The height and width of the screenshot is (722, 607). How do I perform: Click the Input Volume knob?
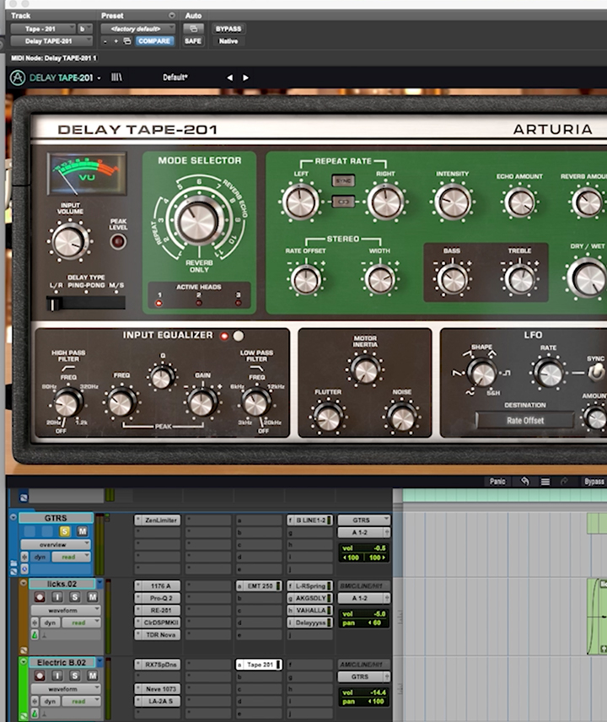[x=69, y=241]
